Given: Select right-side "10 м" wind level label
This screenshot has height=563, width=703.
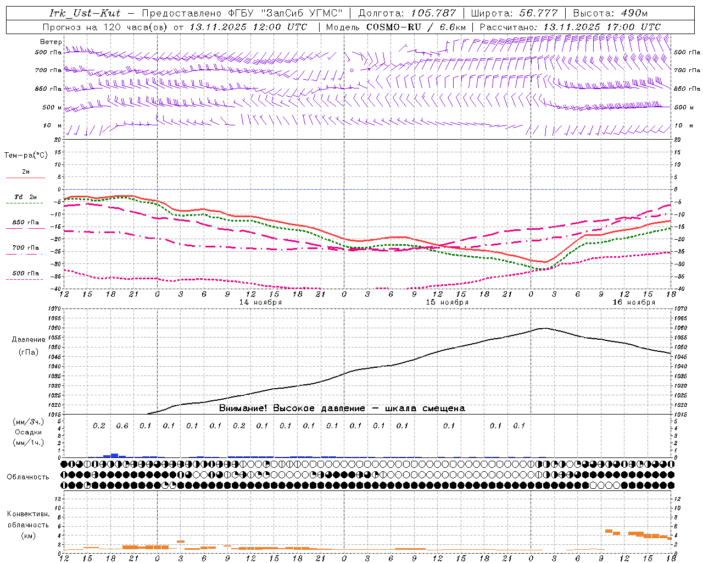Looking at the screenshot, I should click(684, 125).
